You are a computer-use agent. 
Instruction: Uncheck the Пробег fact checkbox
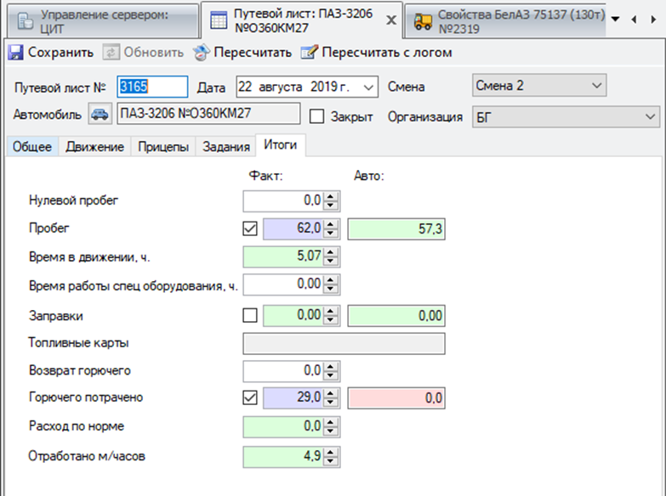250,228
